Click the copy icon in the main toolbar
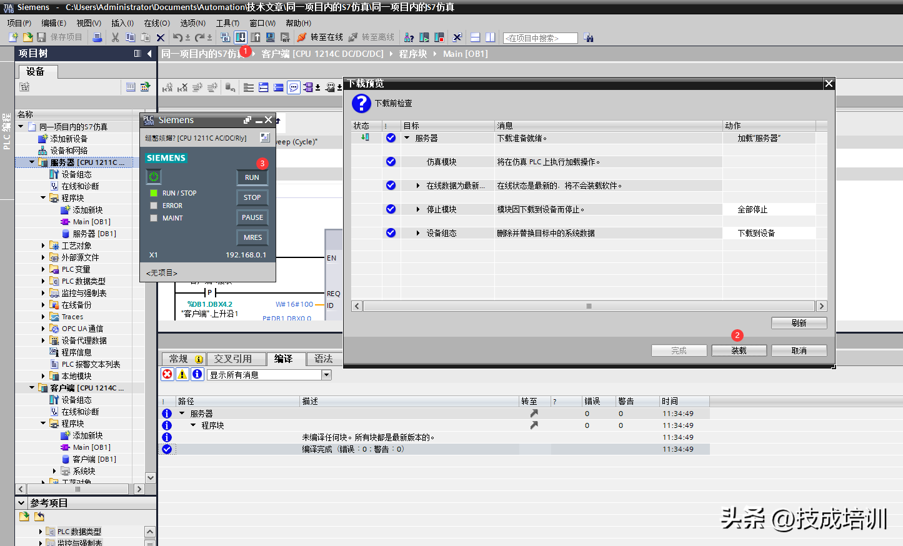Screen dimensions: 903x546 130,37
